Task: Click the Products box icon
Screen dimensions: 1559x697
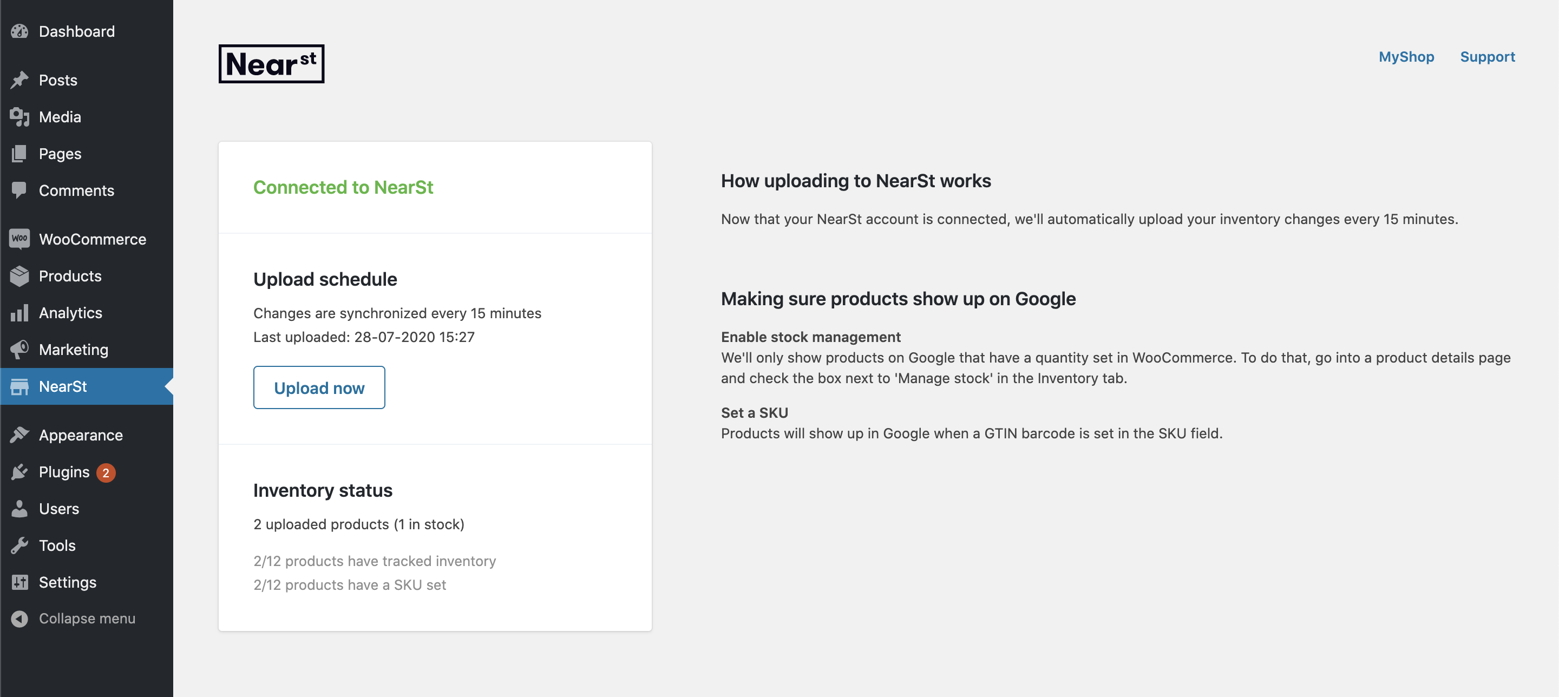Action: point(19,276)
